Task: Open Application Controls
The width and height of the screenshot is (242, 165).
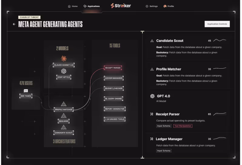Action: pos(217,24)
